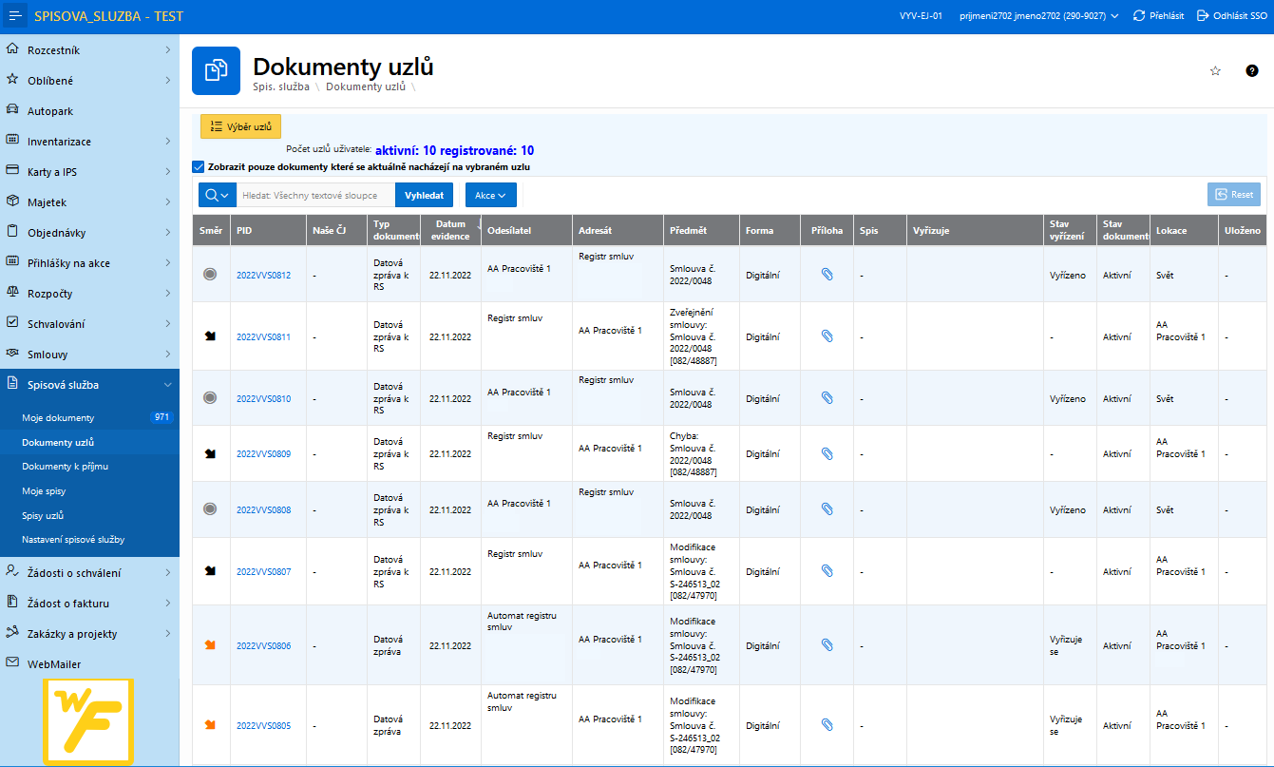Click direction arrow icon for row 2022VVS0806
Viewport: 1274px width, 767px height.
(210, 645)
